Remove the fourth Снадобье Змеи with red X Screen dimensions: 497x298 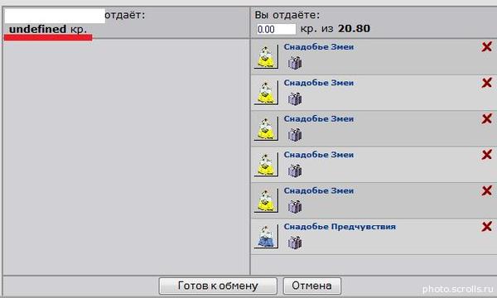[486, 155]
